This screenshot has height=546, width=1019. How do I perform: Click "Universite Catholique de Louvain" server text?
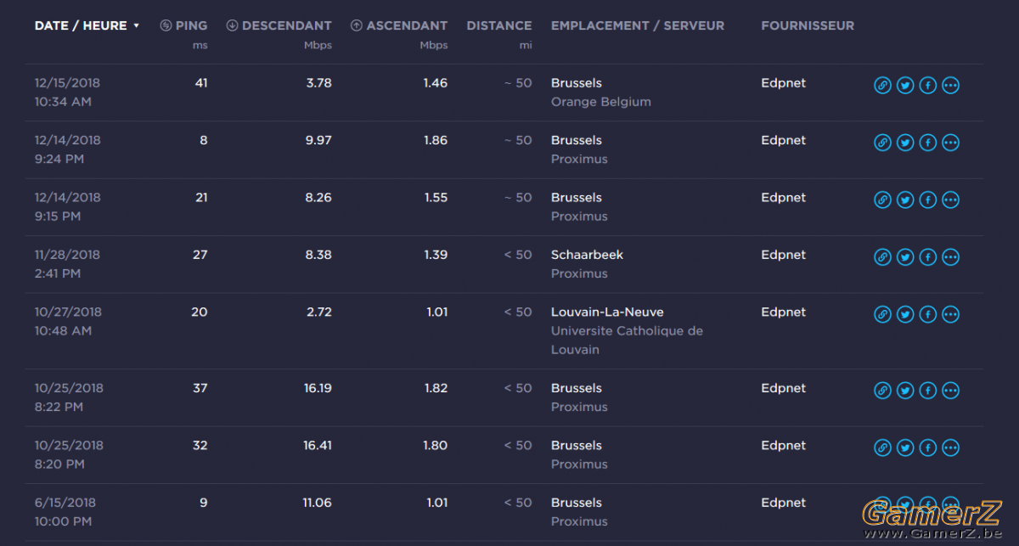(627, 340)
